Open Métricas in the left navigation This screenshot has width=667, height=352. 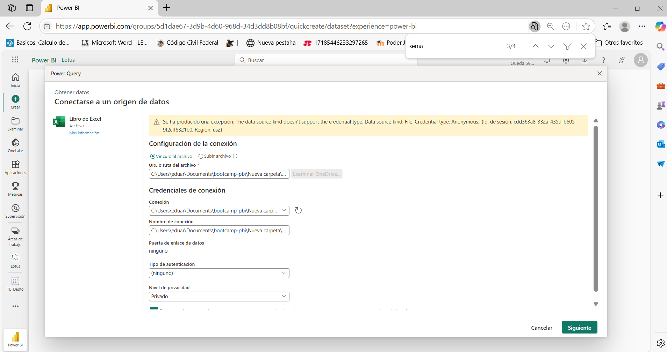[15, 189]
